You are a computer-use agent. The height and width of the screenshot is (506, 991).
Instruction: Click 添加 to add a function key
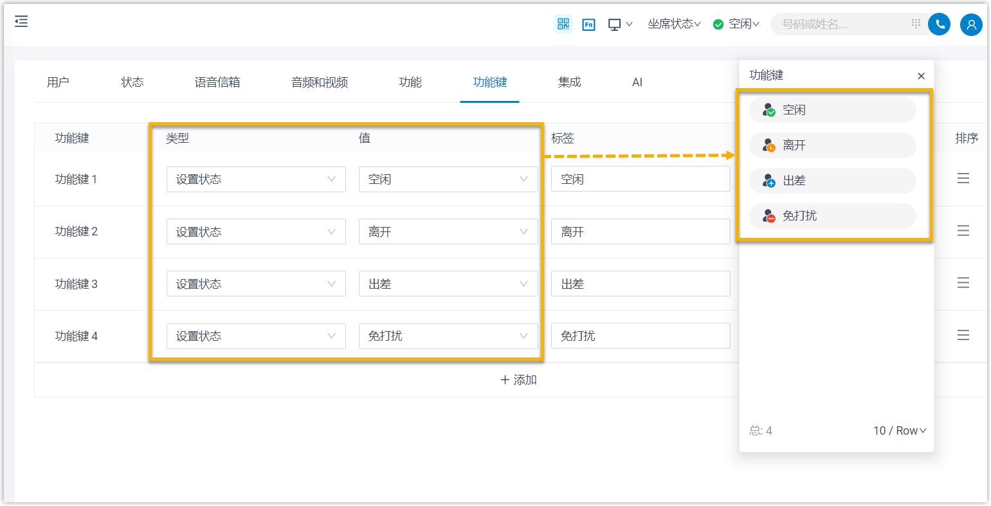point(518,380)
